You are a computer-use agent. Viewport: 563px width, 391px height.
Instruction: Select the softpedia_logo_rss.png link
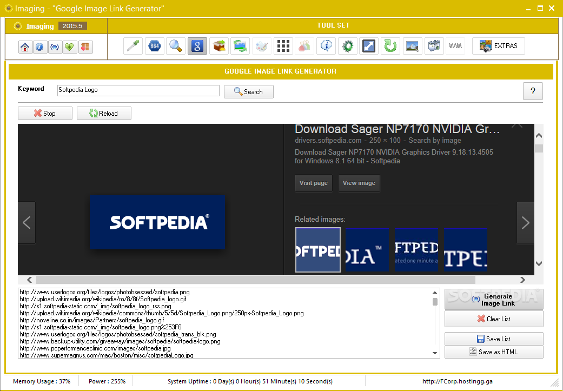click(95, 306)
